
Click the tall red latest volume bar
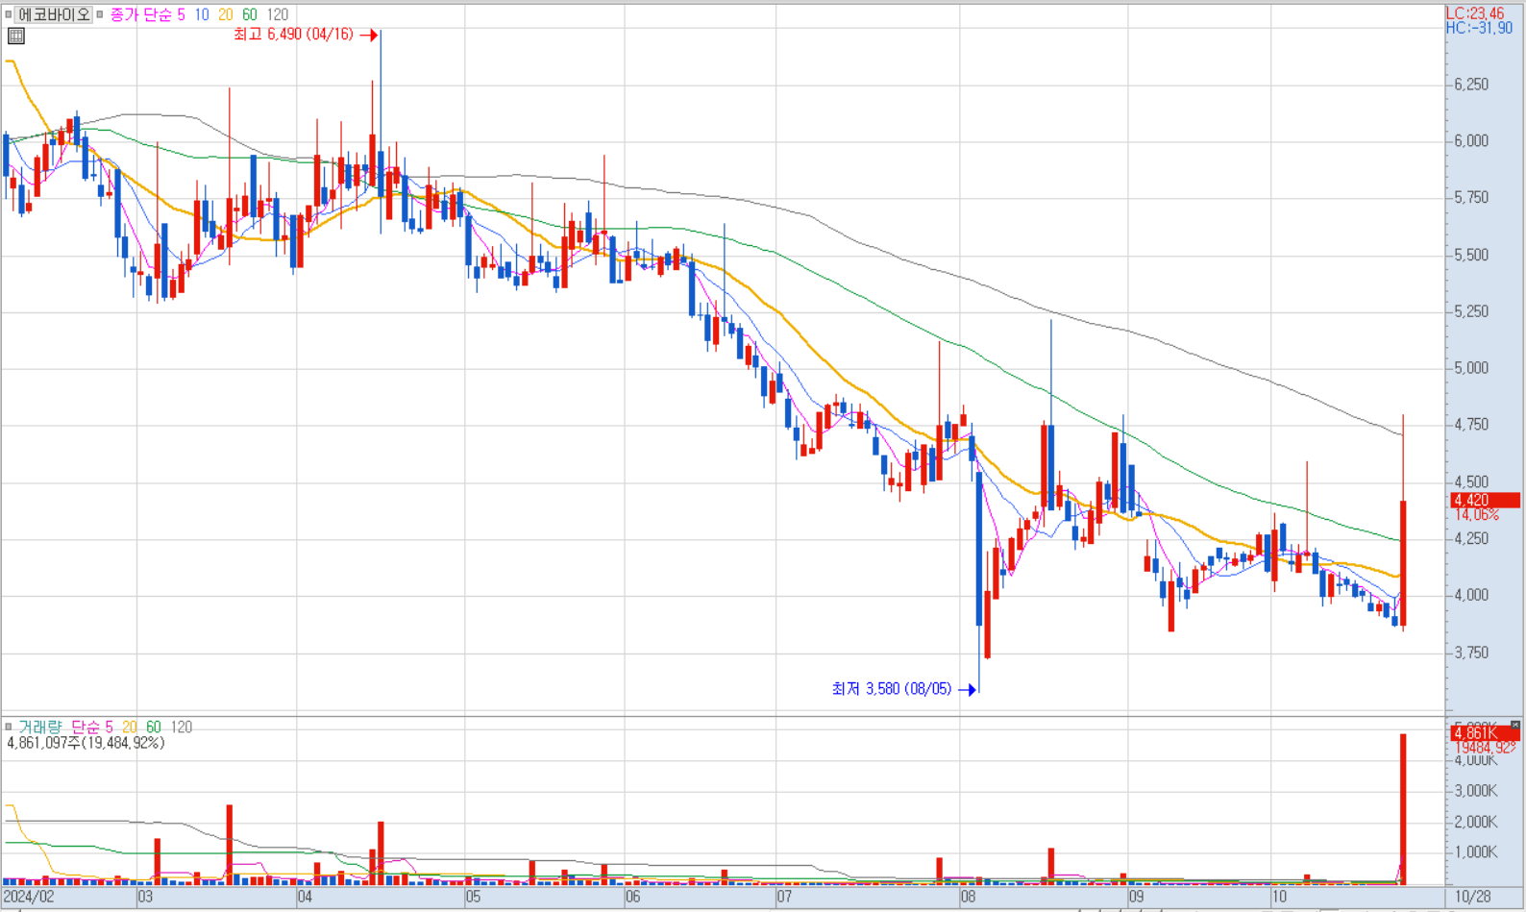pyautogui.click(x=1403, y=809)
